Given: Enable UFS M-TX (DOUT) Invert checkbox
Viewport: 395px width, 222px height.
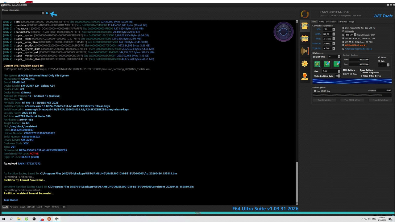Looking at the screenshot, I should (343, 39).
